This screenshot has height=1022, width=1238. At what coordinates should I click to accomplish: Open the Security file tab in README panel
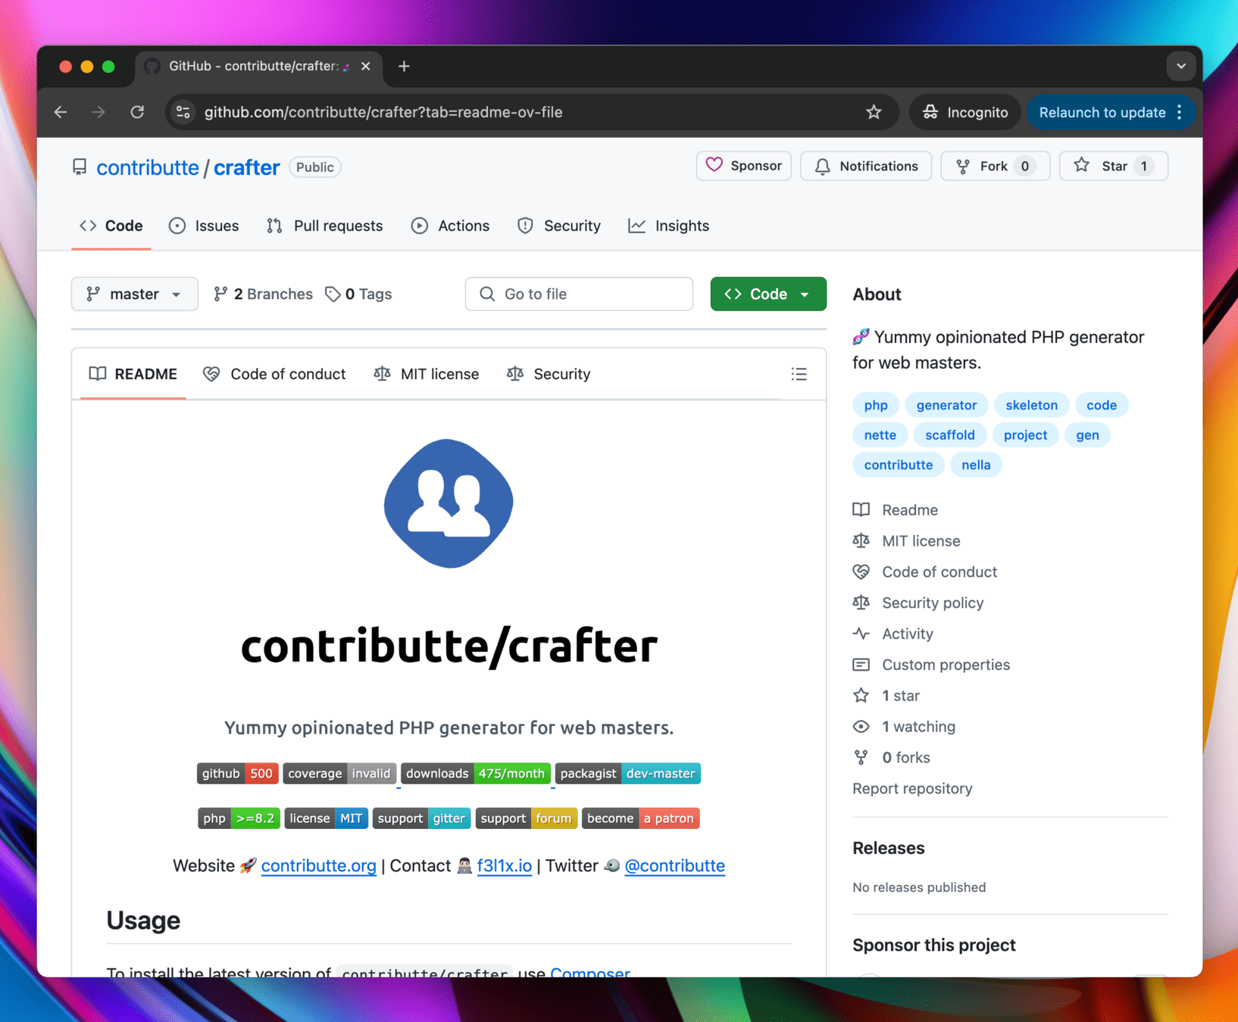click(549, 374)
